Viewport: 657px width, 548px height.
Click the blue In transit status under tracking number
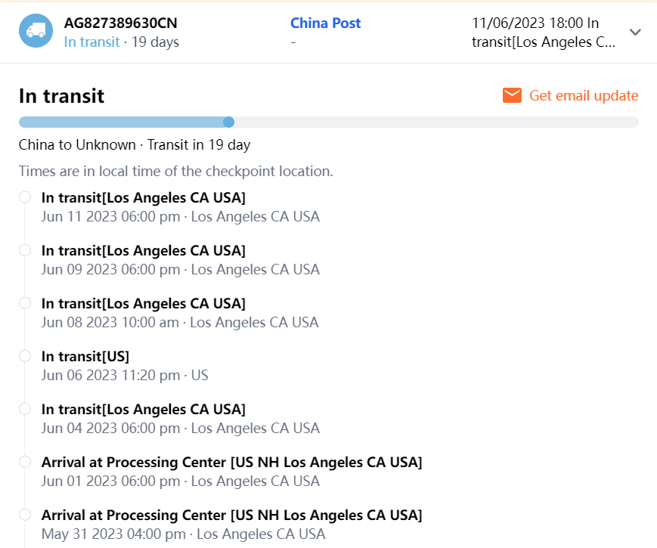coord(91,42)
